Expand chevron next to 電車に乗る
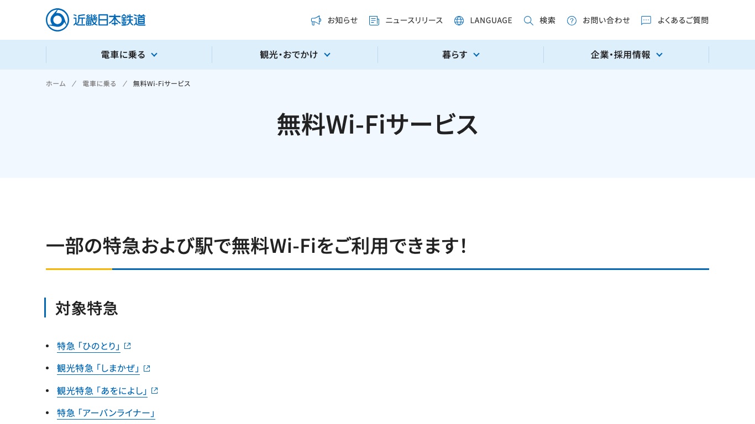The width and height of the screenshot is (755, 424). (154, 55)
